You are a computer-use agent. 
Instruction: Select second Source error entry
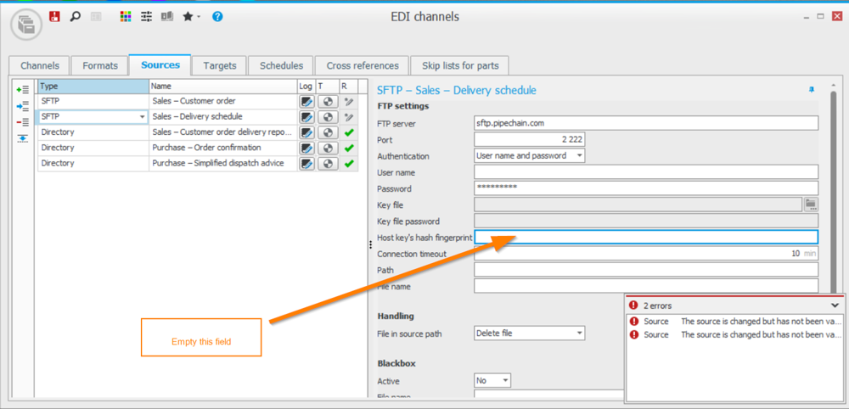(734, 335)
